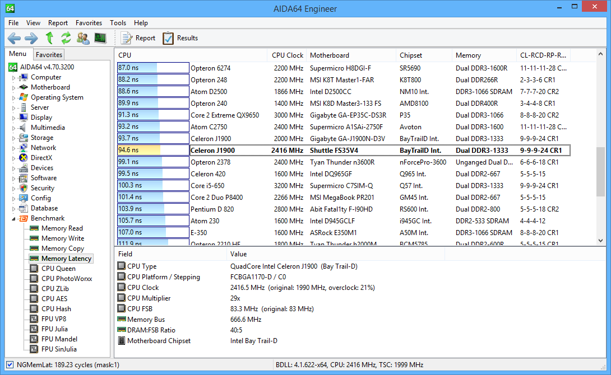Open the File menu
Viewport: 611px width, 375px height.
coord(13,23)
